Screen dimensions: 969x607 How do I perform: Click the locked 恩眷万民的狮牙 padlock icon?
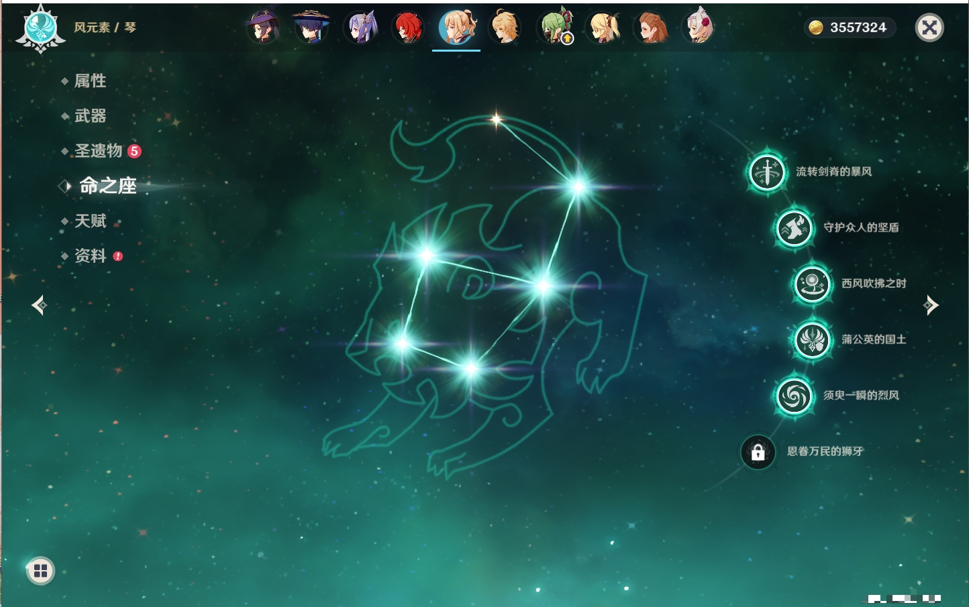(x=758, y=451)
